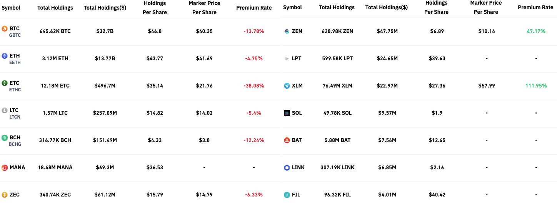Viewport: 557px width, 208px height.
Task: Click the Zcash ZEC coin icon
Action: click(x=5, y=195)
